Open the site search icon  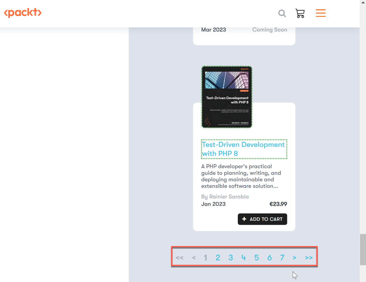click(282, 13)
